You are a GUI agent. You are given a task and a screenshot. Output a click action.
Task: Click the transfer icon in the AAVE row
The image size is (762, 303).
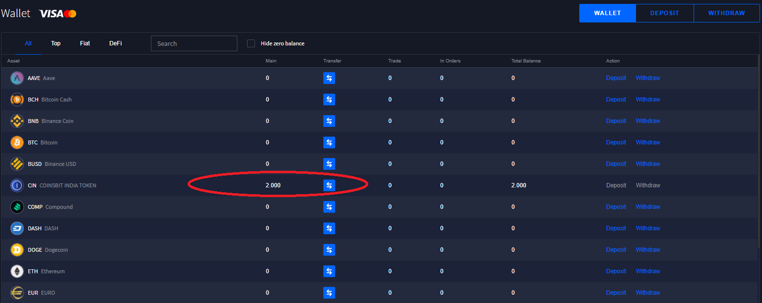(329, 78)
